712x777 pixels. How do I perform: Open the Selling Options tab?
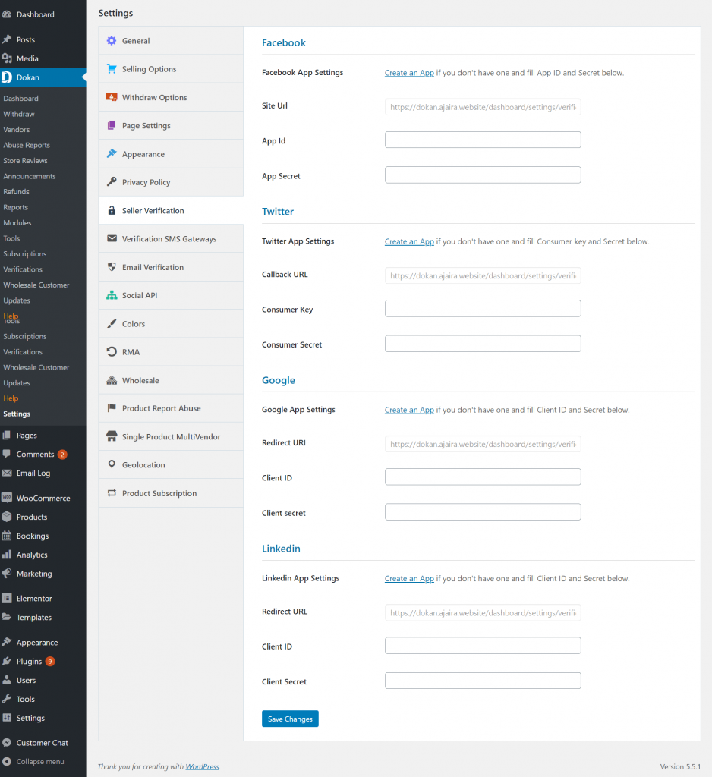click(x=171, y=69)
